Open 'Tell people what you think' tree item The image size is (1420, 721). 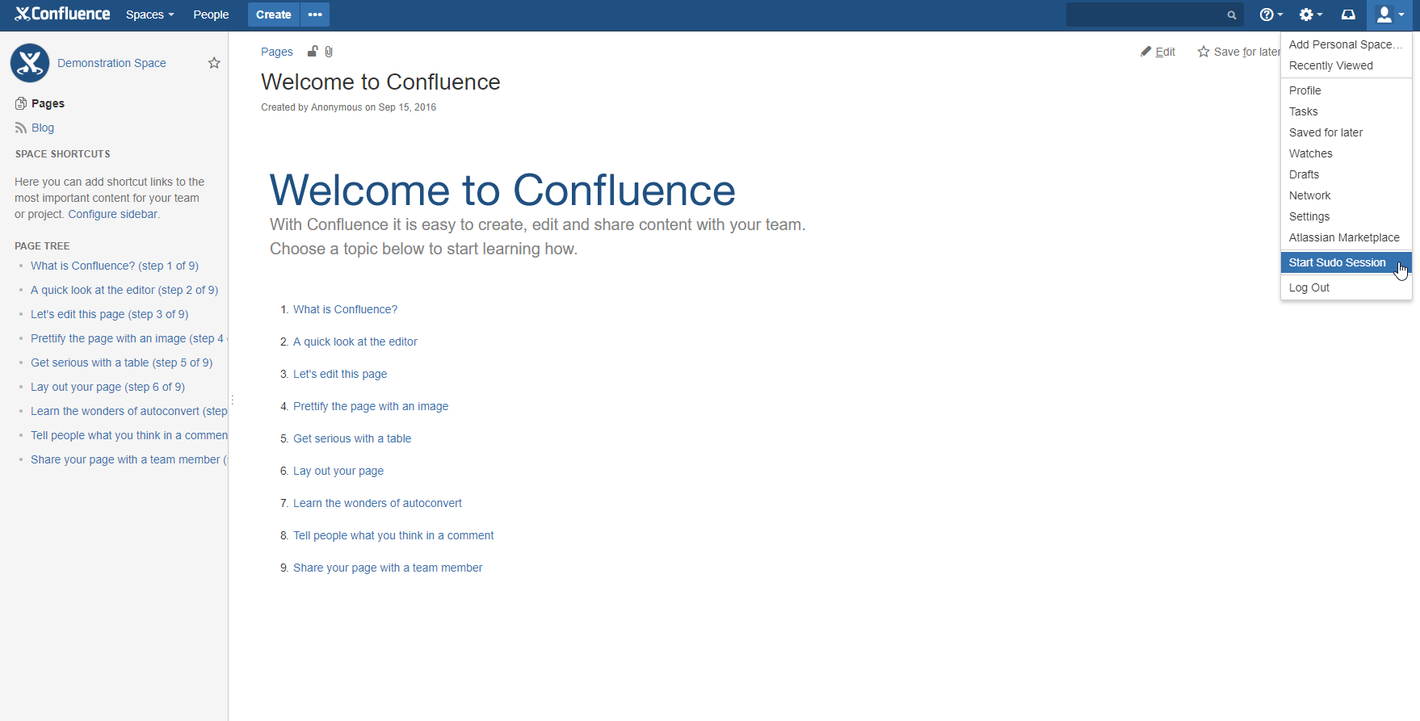[x=129, y=435]
